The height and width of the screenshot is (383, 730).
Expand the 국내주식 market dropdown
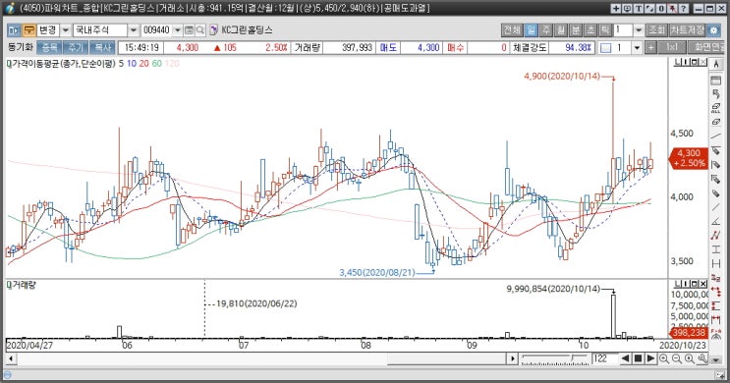[x=134, y=30]
